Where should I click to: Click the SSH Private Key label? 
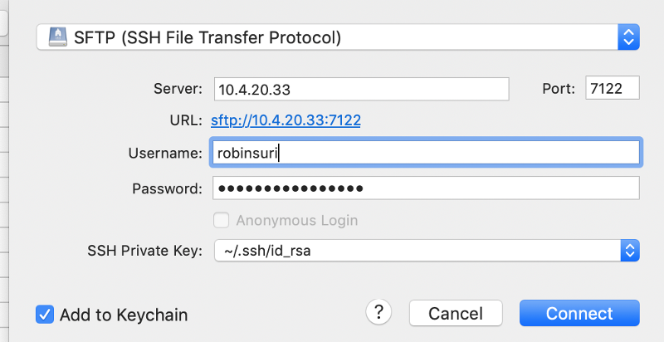click(144, 251)
